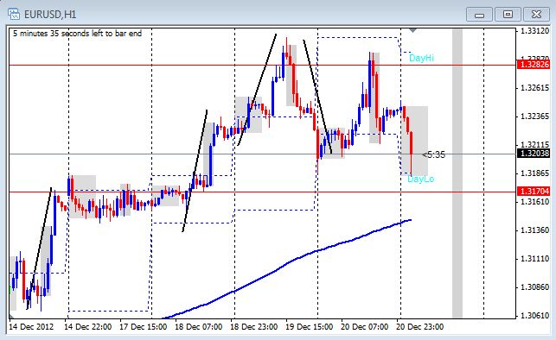556x340 pixels.
Task: Select the 1.32826 red price level label
Action: pyautogui.click(x=534, y=65)
